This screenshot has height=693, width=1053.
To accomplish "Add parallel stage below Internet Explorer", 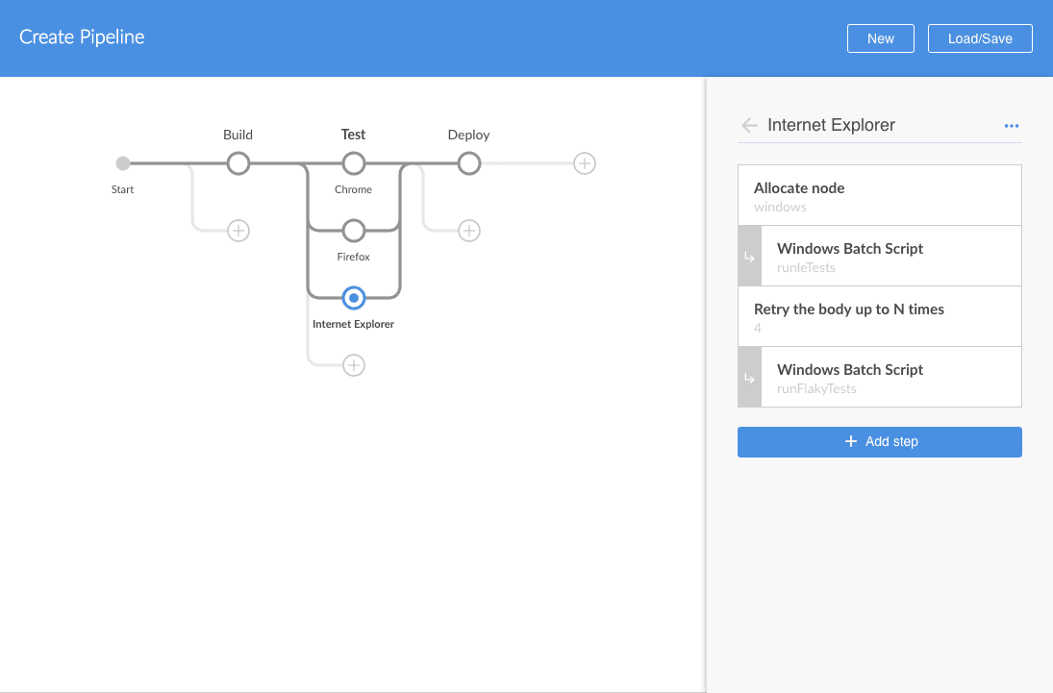I will pos(354,365).
